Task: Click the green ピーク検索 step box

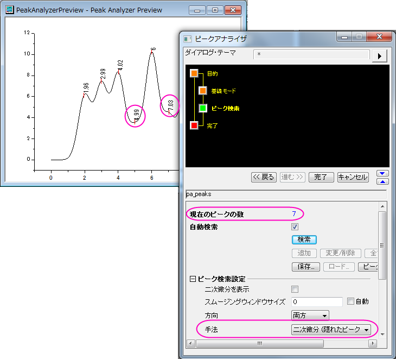Action: click(203, 108)
